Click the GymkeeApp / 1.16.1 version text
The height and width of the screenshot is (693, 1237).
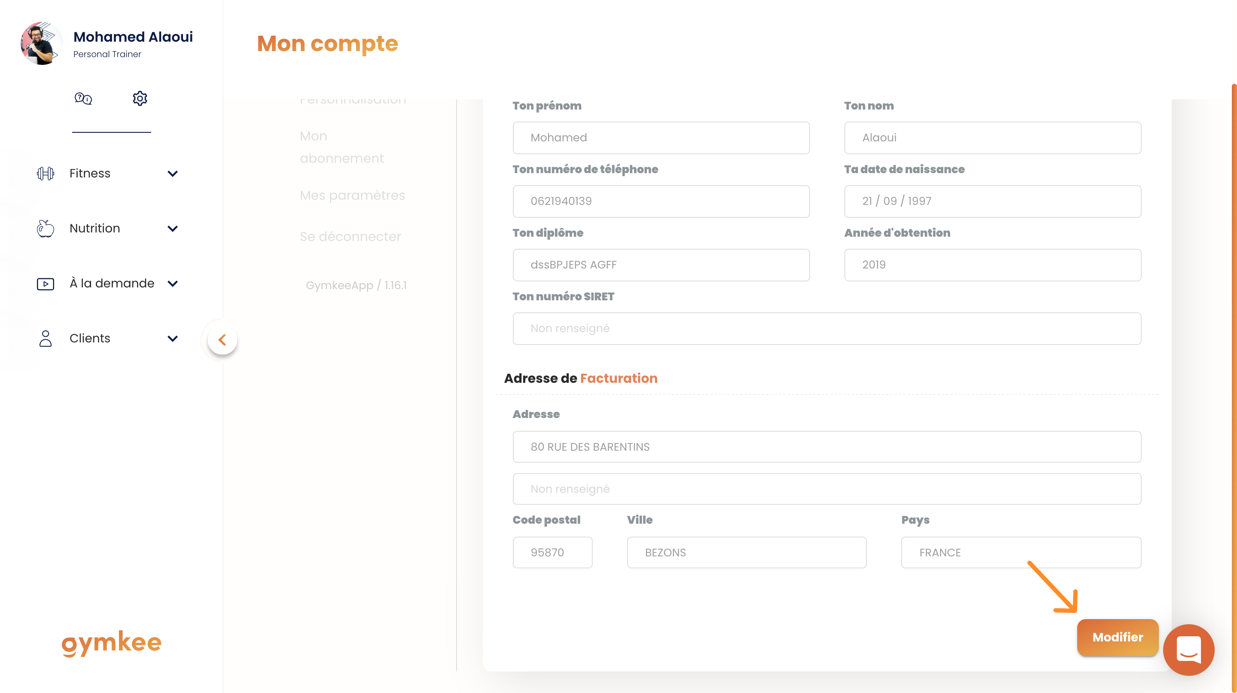click(356, 285)
